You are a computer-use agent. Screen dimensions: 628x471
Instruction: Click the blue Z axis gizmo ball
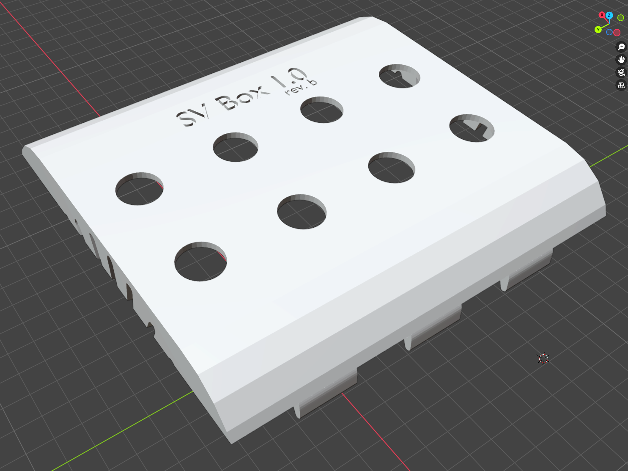click(x=609, y=15)
